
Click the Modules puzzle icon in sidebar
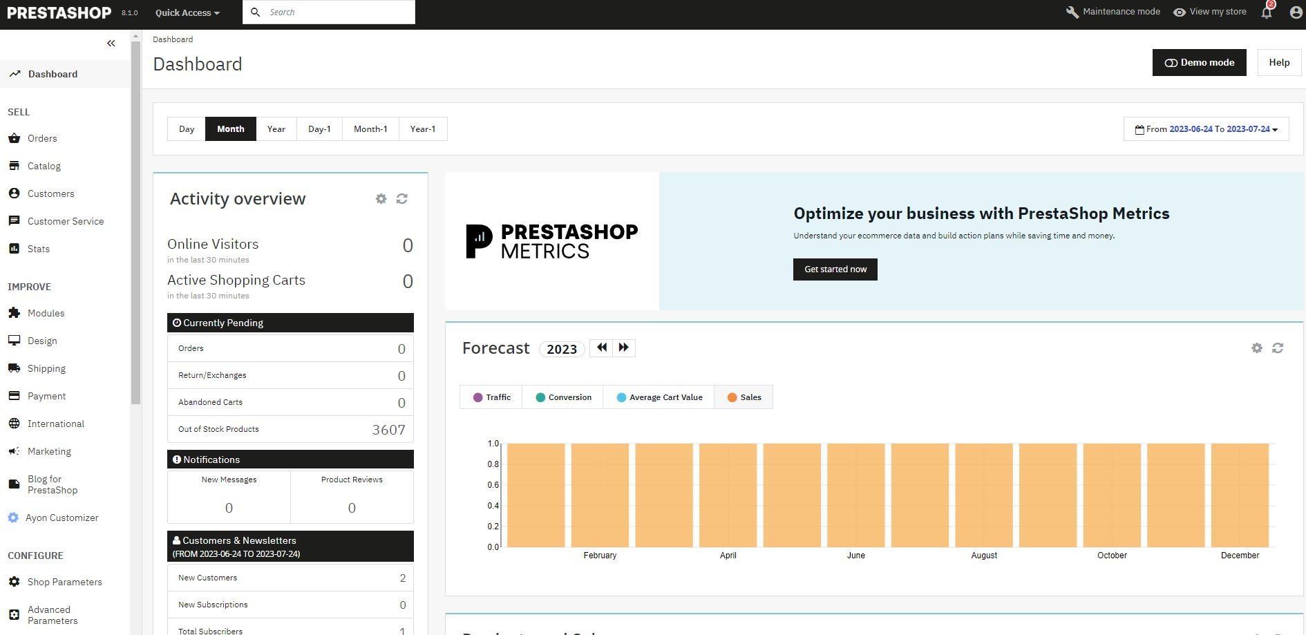coord(14,313)
